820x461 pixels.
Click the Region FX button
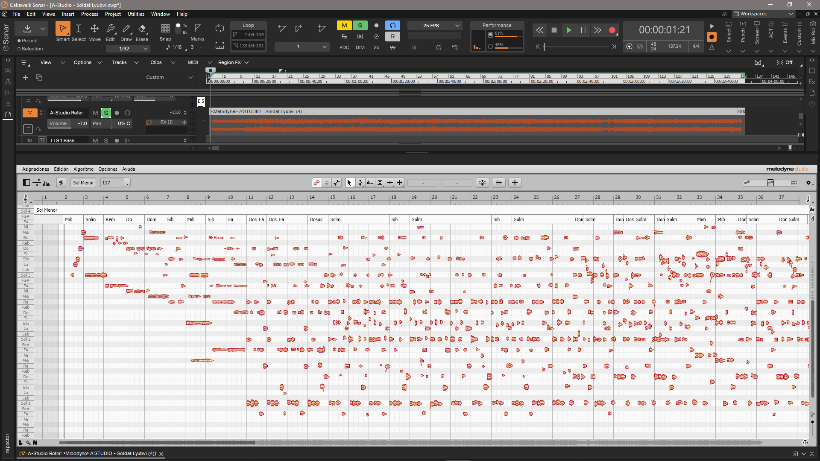pyautogui.click(x=229, y=62)
